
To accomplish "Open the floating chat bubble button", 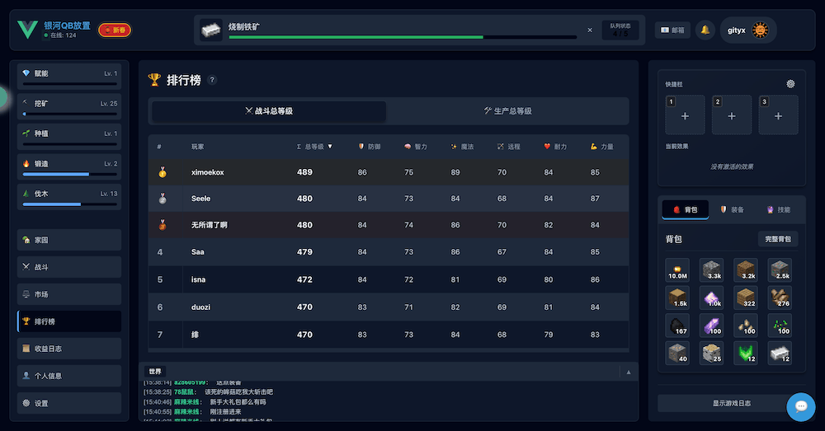I will [799, 405].
